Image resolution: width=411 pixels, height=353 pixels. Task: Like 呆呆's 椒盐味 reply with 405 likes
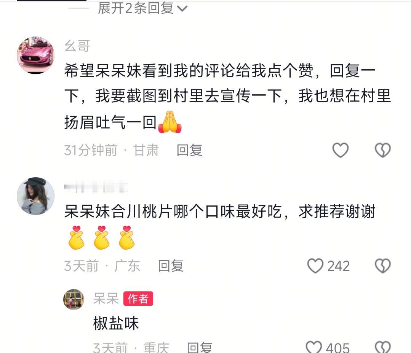[314, 347]
